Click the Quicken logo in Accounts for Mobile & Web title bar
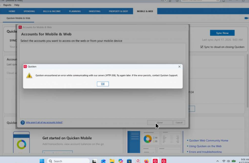This screenshot has width=249, height=163. [20, 27]
